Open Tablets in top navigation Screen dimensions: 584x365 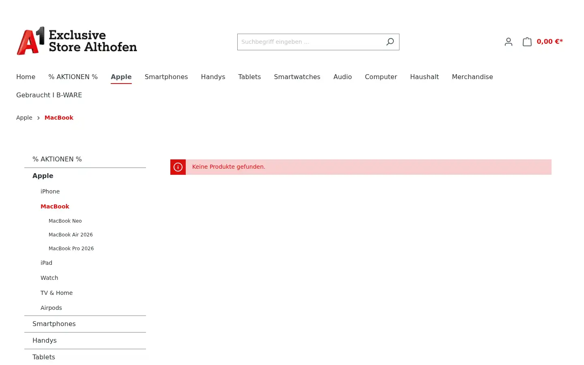point(249,77)
